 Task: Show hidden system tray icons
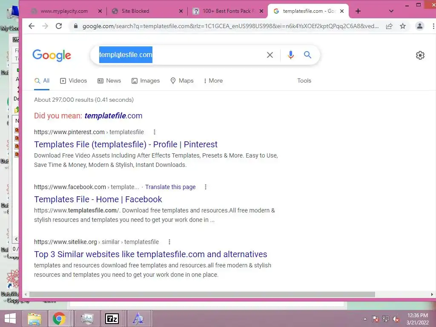[365, 319]
